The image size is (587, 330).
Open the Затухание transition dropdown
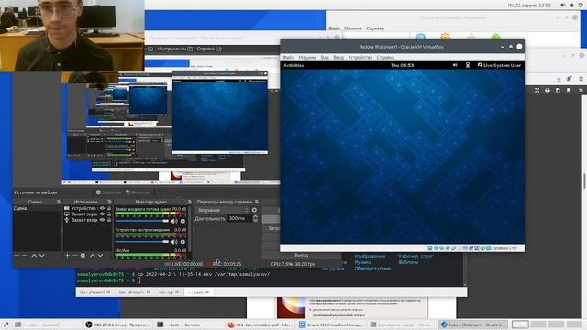(222, 210)
